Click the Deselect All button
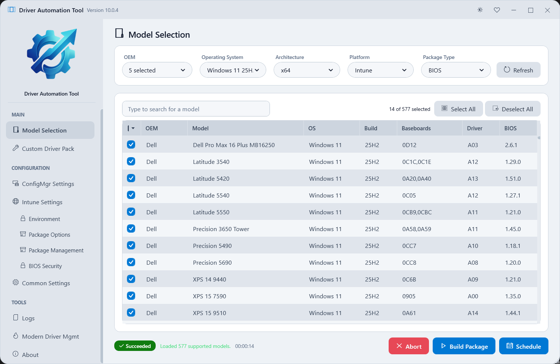Screen dimensions: 560x364 tap(513, 109)
